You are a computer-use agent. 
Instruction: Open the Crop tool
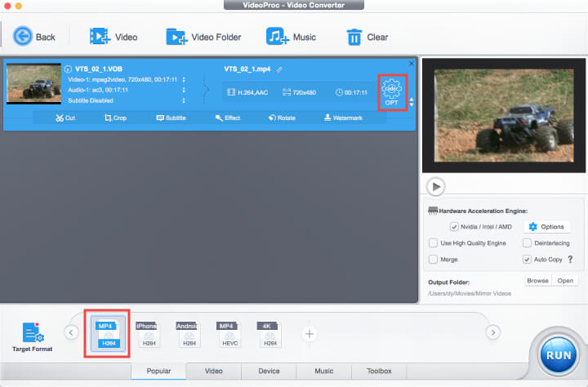pyautogui.click(x=115, y=118)
